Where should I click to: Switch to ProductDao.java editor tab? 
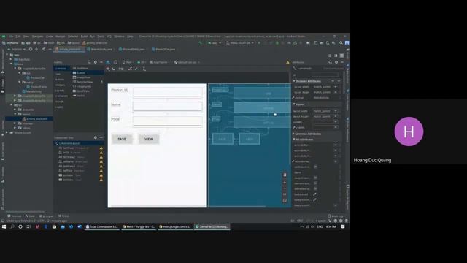[x=163, y=49]
